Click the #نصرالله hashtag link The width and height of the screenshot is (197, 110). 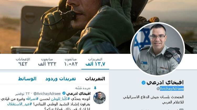[32, 99]
